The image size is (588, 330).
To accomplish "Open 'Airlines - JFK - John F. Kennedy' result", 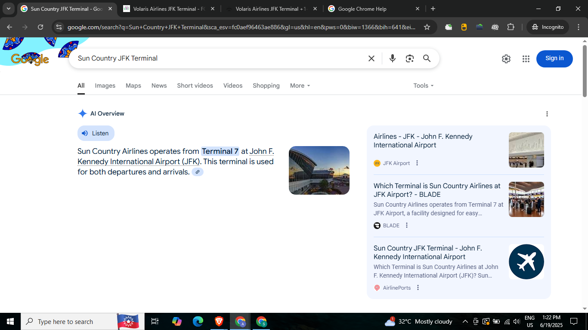I will pos(423,141).
